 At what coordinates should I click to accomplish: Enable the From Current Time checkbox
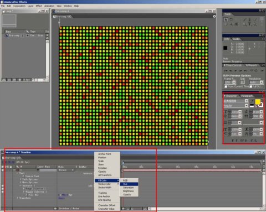tap(226, 86)
